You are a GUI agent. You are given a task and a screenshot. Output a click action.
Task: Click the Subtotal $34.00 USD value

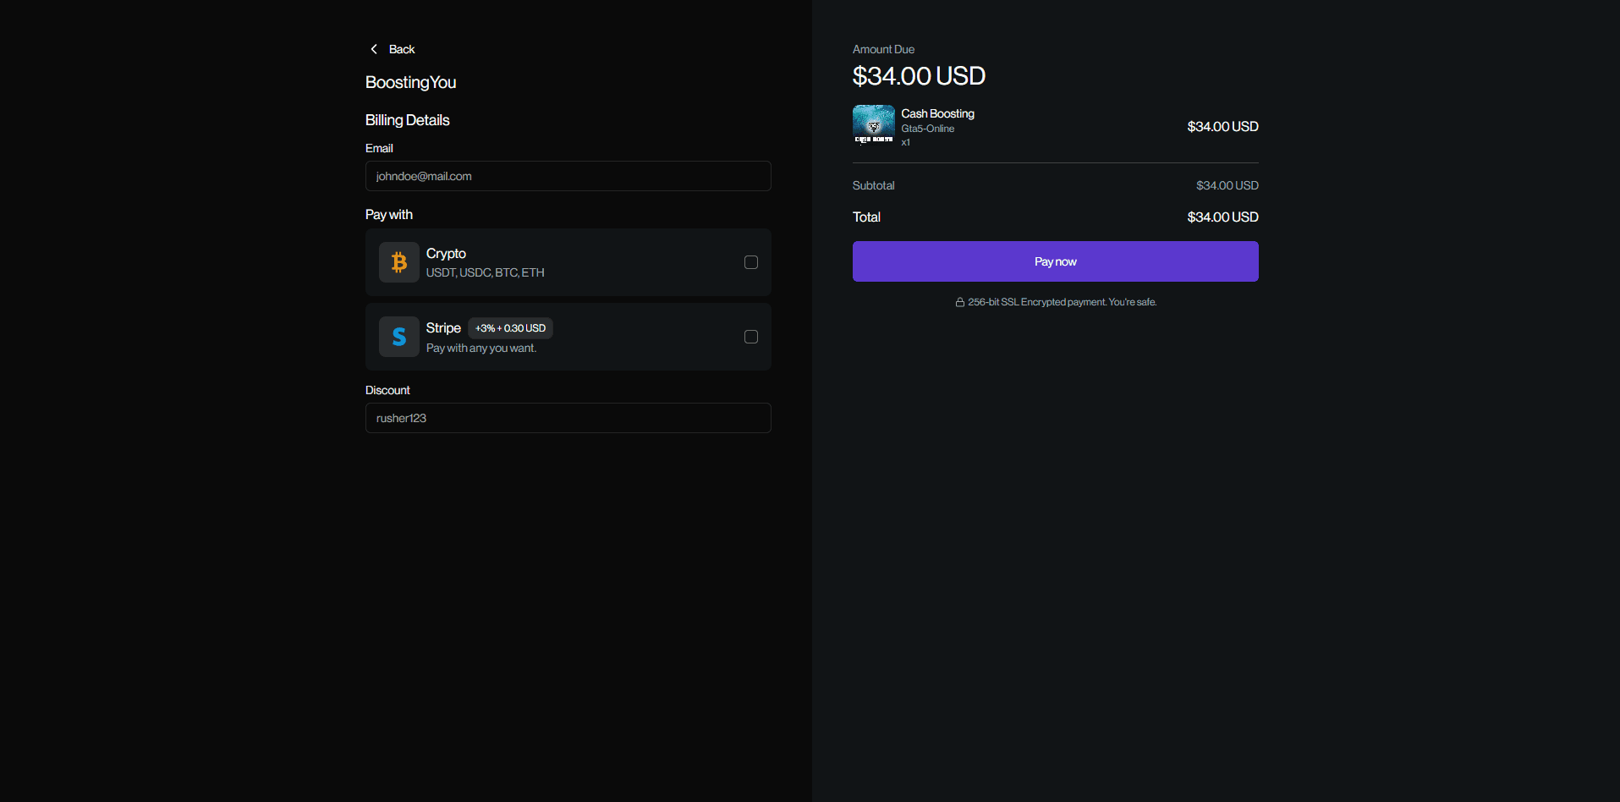1227,185
